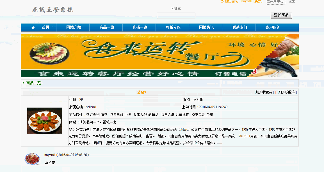The image size is (324, 172).
Task: Click the 食来运转餐厅 banner image
Action: (x=160, y=55)
